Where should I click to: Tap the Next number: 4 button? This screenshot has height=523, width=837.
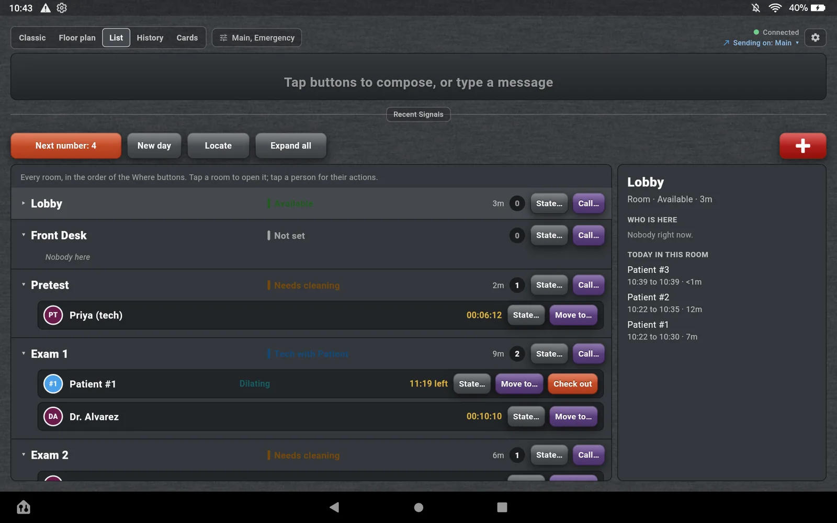[66, 146]
